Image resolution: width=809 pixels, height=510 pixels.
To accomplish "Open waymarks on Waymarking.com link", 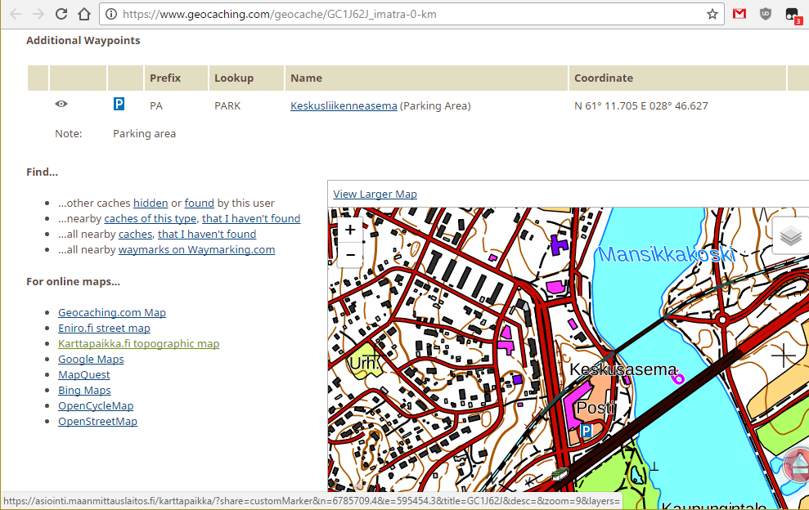I will pos(196,250).
